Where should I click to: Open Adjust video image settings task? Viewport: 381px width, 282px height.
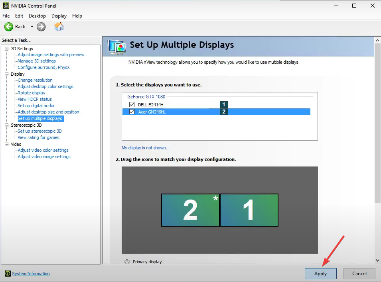[44, 157]
